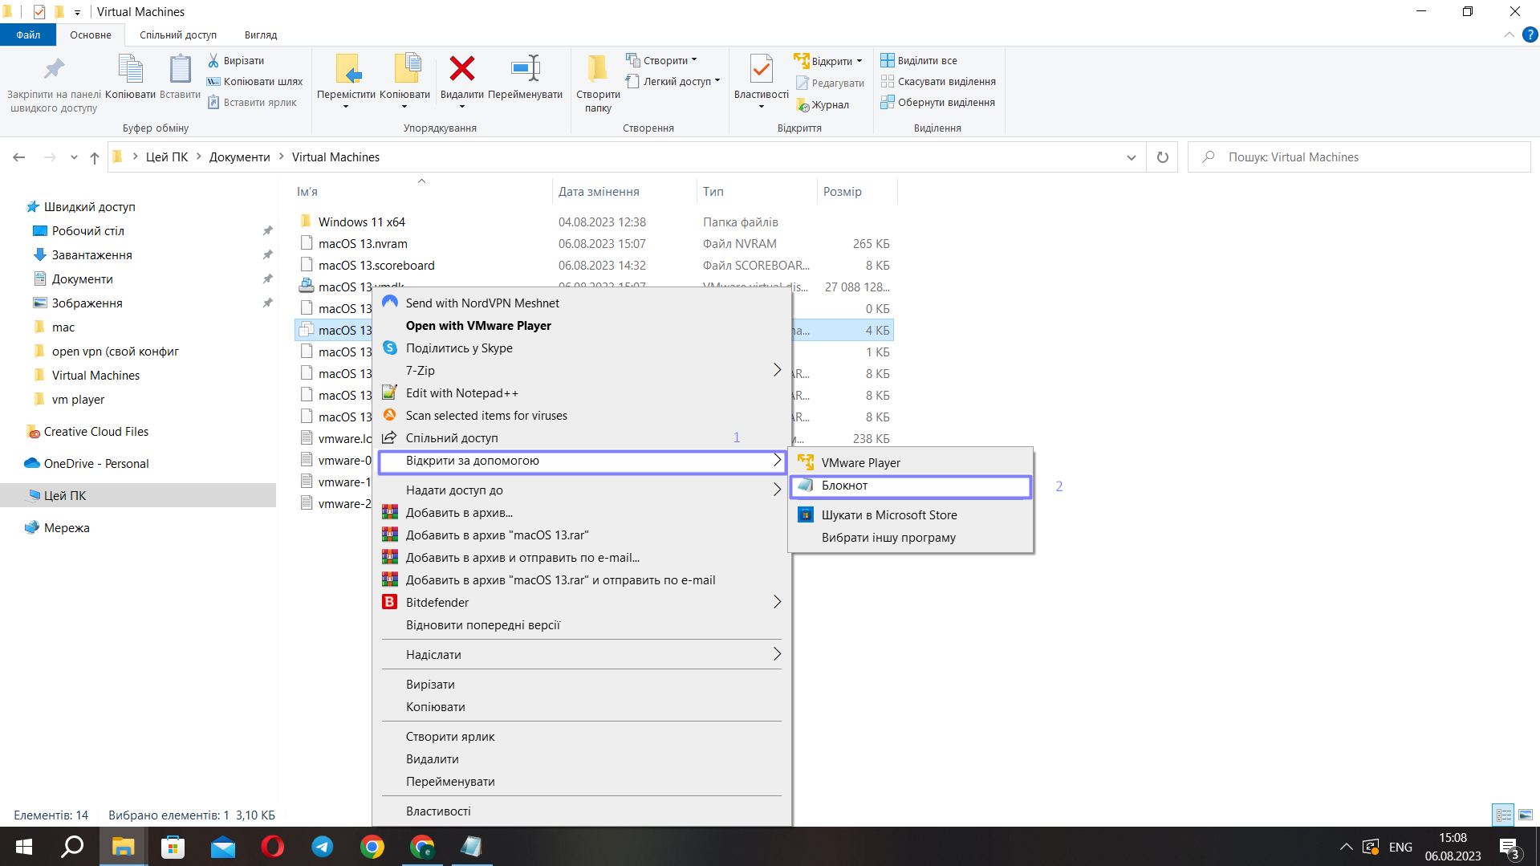
Task: Click Виділити все select all icon
Action: [x=888, y=60]
